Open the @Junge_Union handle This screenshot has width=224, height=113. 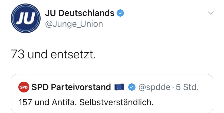(73, 24)
